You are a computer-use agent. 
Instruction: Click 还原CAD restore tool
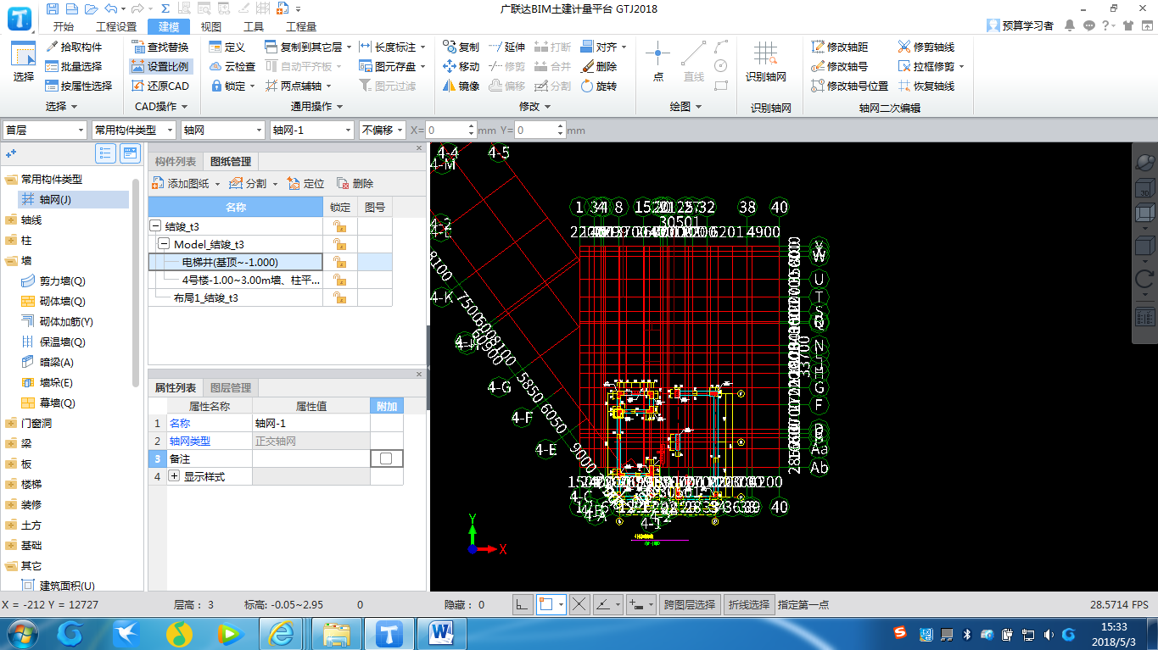(161, 86)
